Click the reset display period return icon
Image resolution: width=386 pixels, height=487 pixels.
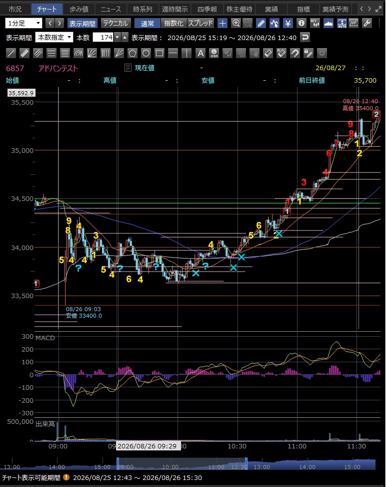tap(305, 38)
